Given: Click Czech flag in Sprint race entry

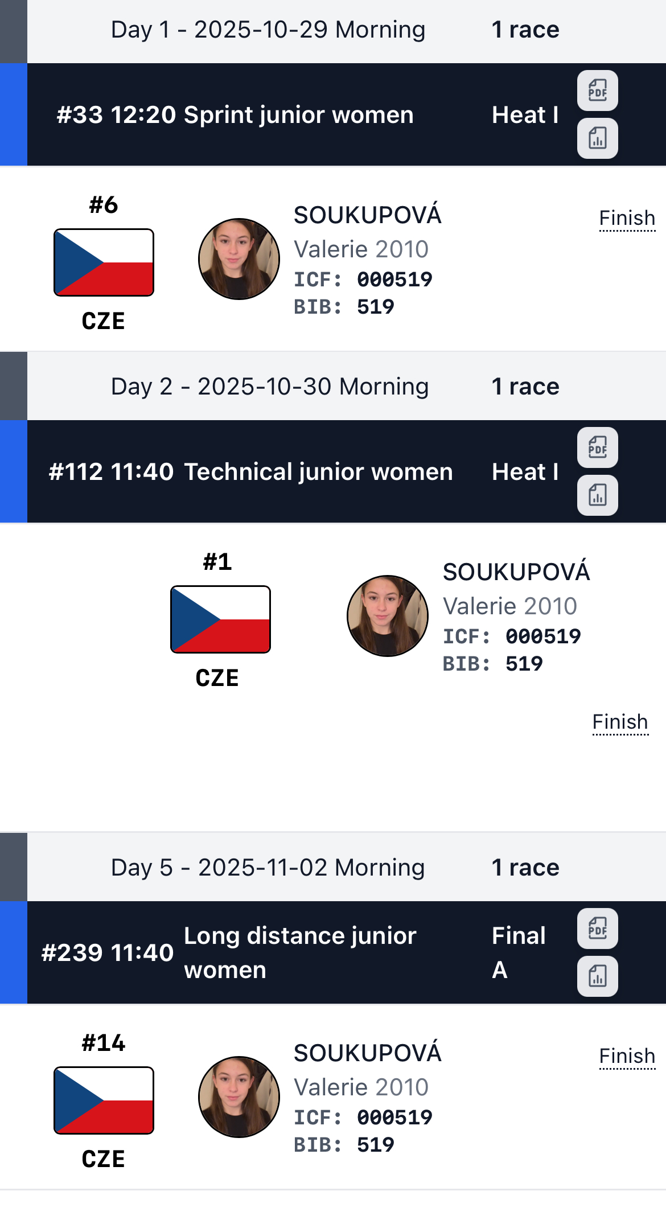Looking at the screenshot, I should (x=104, y=262).
